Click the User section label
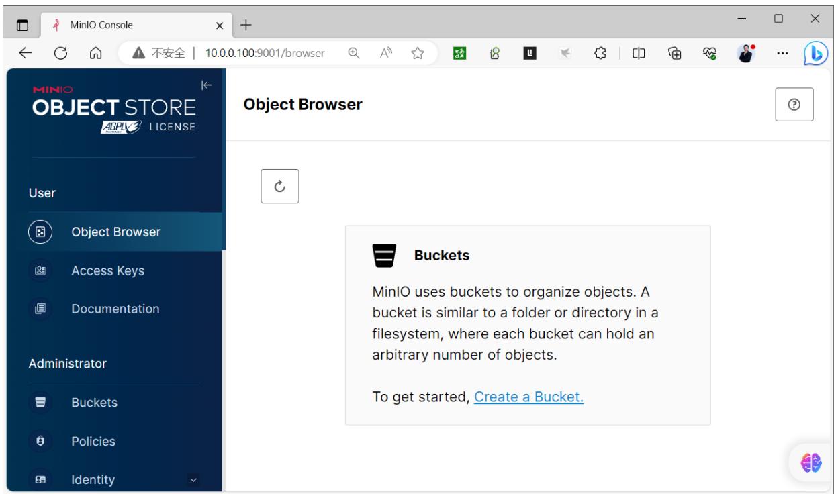This screenshot has width=834, height=494. coord(42,193)
